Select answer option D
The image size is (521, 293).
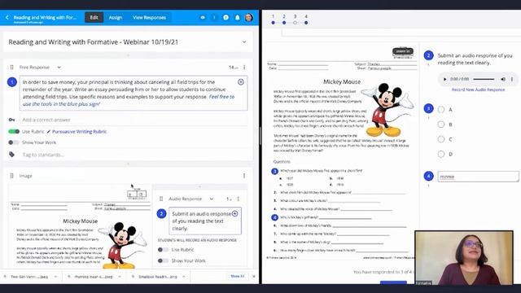(441, 154)
